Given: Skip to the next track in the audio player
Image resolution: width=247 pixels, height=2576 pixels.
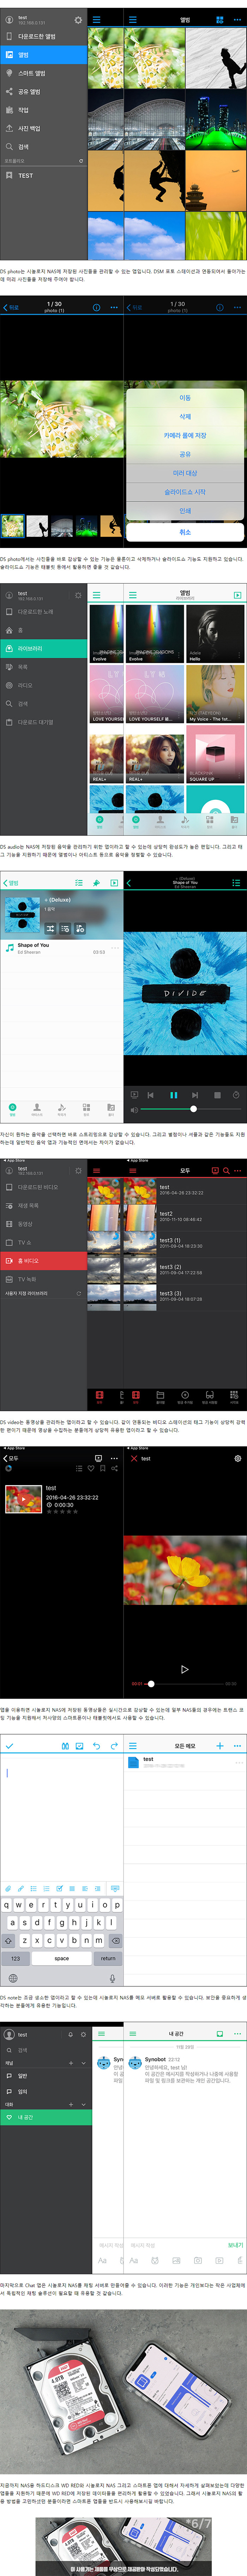Looking at the screenshot, I should click(195, 1094).
